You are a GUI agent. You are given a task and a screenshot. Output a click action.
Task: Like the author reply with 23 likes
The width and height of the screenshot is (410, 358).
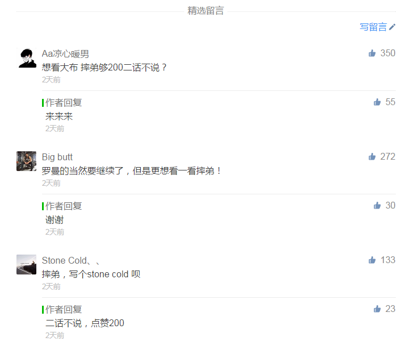pos(377,309)
